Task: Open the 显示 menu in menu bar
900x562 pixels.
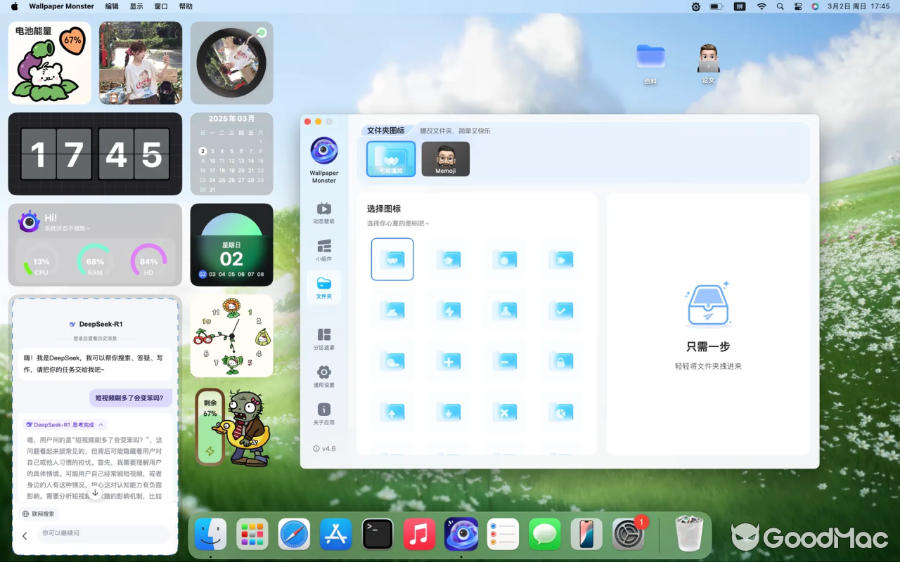Action: (136, 6)
